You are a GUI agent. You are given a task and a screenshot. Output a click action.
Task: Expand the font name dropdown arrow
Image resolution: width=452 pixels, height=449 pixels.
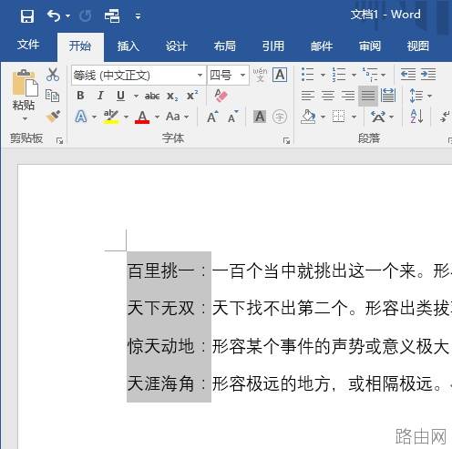click(200, 75)
